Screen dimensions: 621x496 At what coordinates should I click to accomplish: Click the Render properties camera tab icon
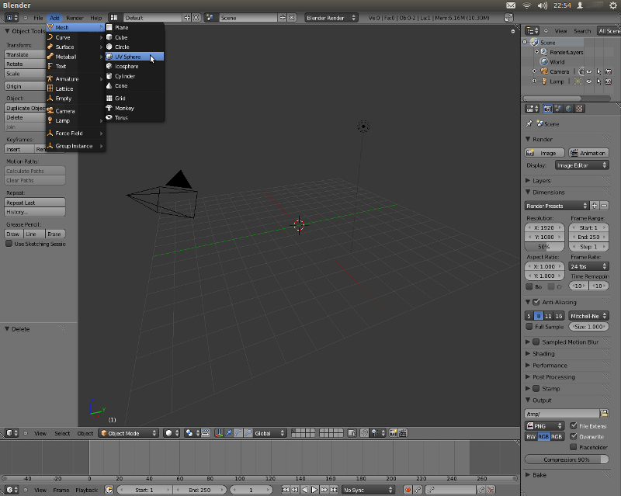click(x=547, y=109)
